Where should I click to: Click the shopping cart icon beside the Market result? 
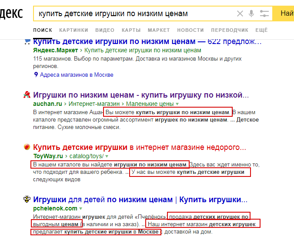[27, 41]
